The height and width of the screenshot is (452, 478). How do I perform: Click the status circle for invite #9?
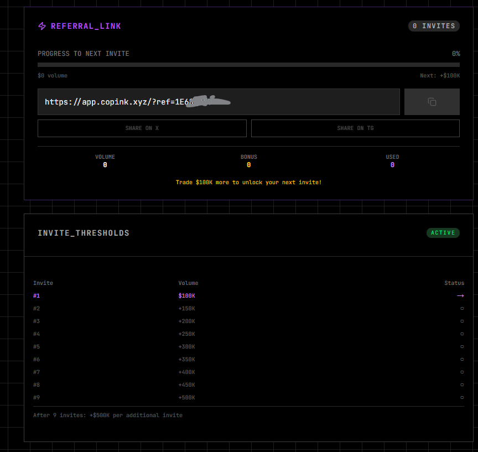pyautogui.click(x=462, y=398)
